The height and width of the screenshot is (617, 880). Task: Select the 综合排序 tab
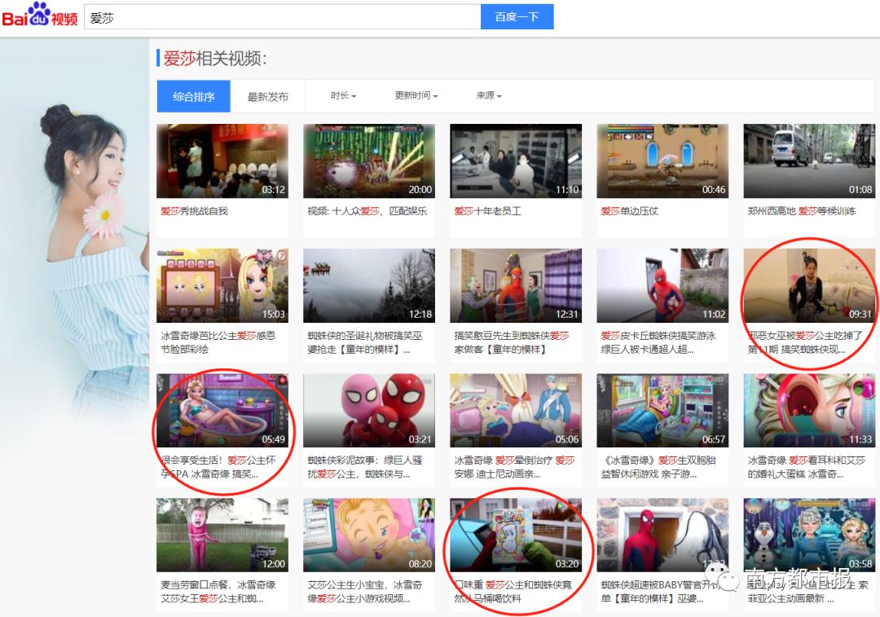194,96
